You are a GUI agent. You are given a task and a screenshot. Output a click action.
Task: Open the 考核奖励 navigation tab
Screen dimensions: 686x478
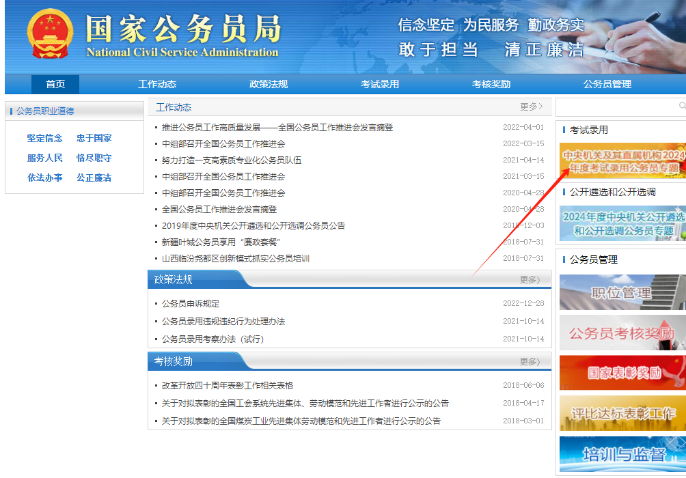[491, 84]
